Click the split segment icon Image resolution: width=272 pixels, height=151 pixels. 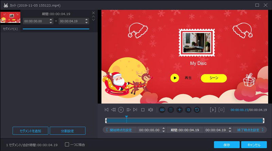(162, 110)
